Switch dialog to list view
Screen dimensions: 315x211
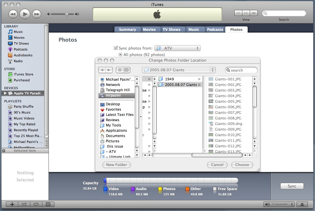click(x=120, y=70)
